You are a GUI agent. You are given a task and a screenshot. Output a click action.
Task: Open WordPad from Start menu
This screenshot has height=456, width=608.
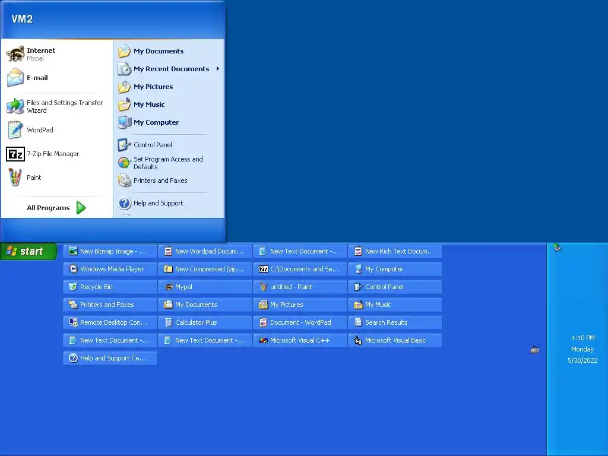tap(56, 130)
